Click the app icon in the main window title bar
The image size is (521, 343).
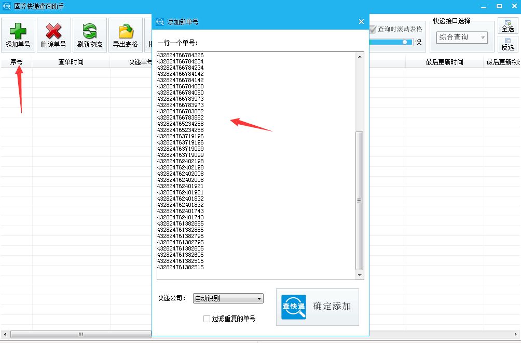coord(6,6)
